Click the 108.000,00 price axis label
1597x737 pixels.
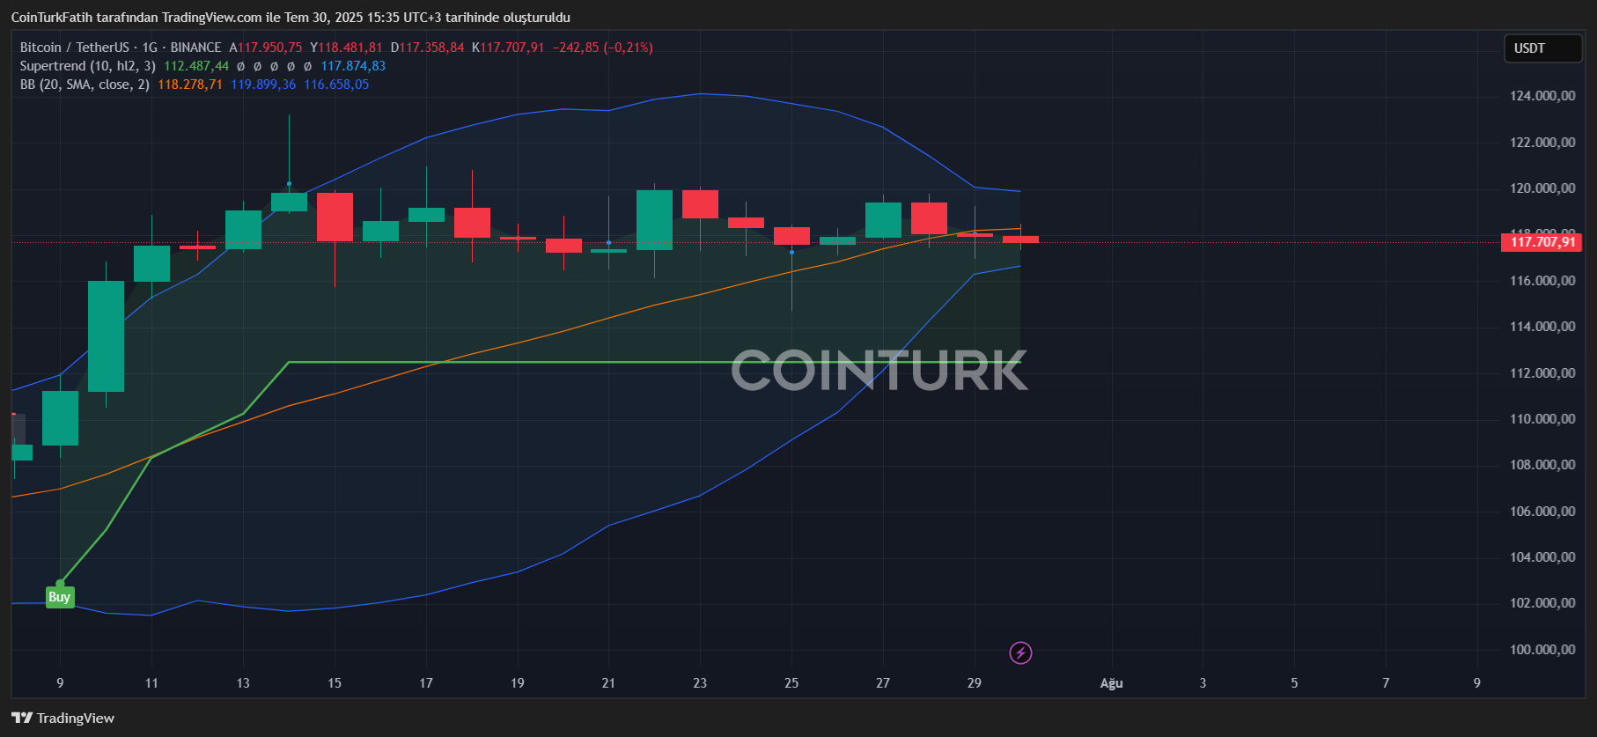1542,465
